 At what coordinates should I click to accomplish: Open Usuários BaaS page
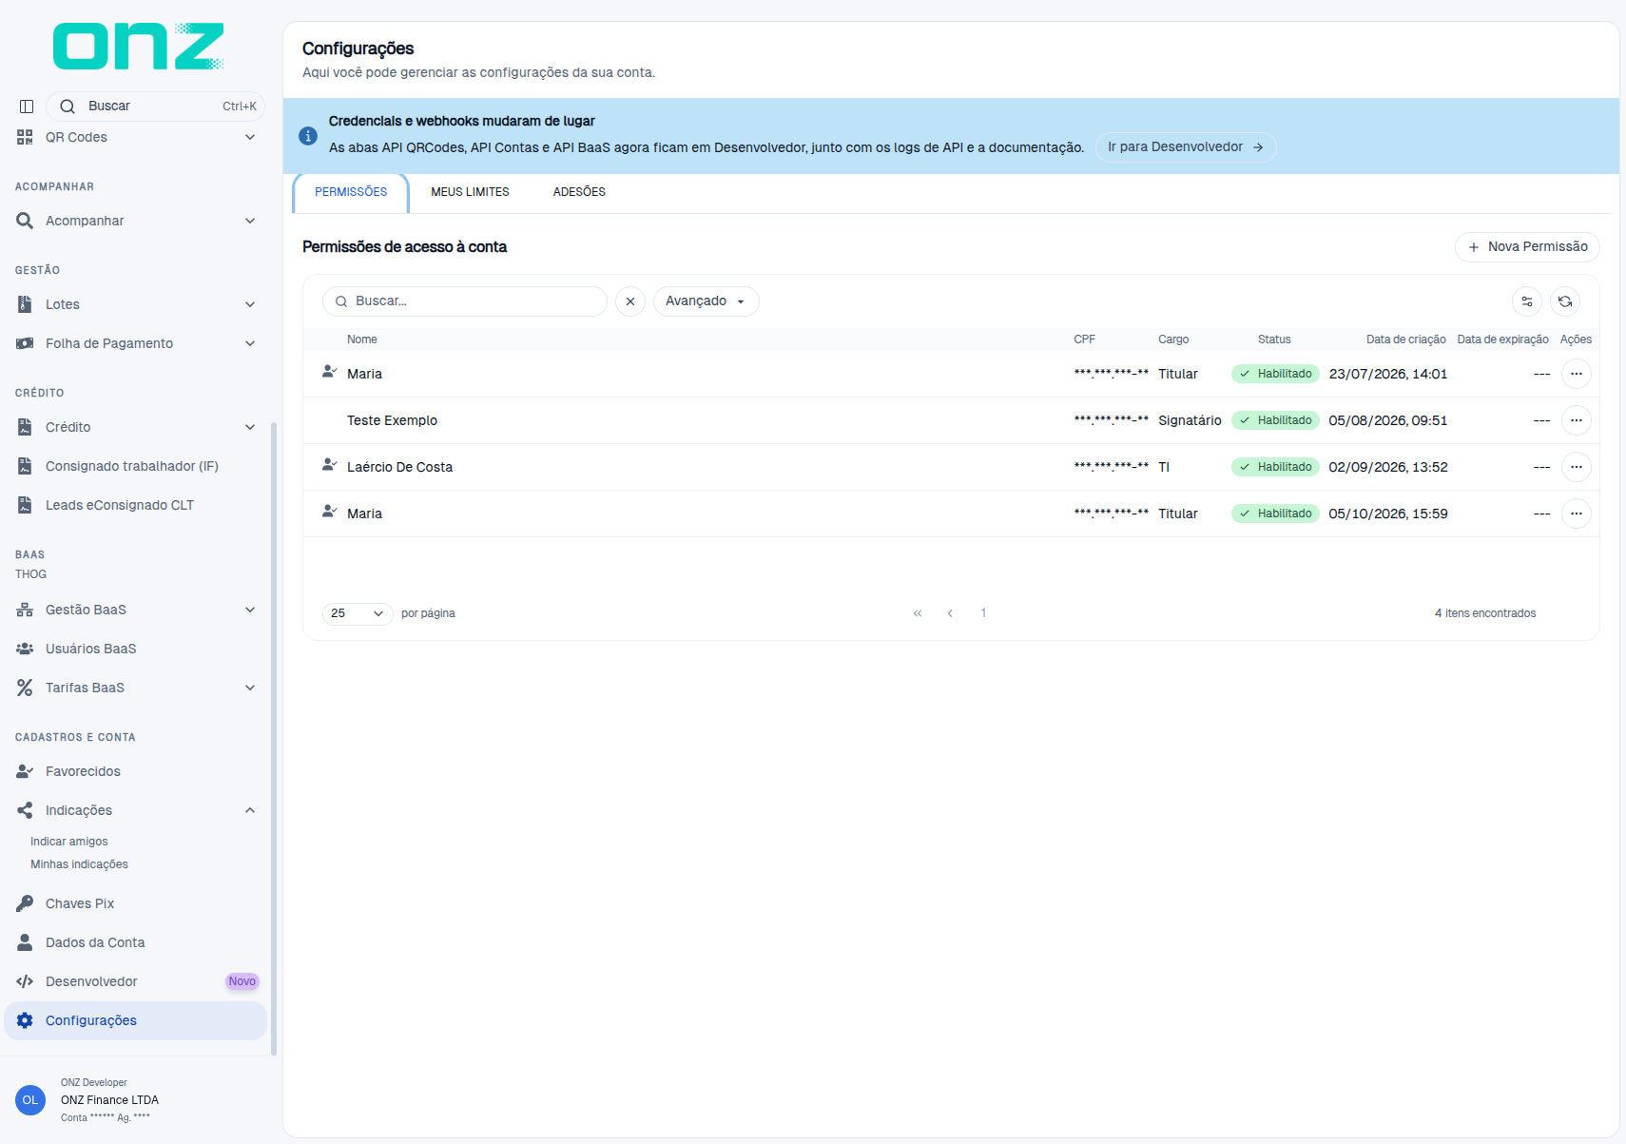pos(135,649)
